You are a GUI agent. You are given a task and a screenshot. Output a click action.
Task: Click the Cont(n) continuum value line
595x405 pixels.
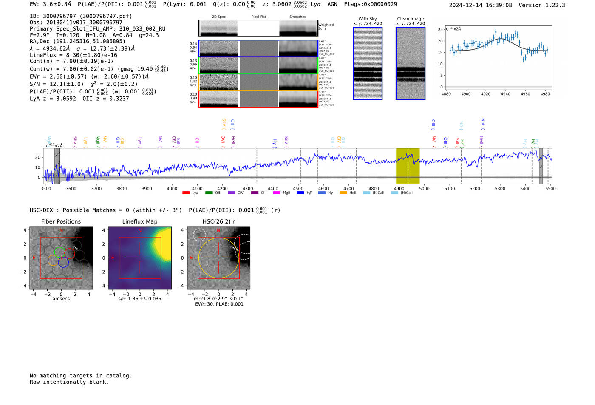[x=72, y=61]
